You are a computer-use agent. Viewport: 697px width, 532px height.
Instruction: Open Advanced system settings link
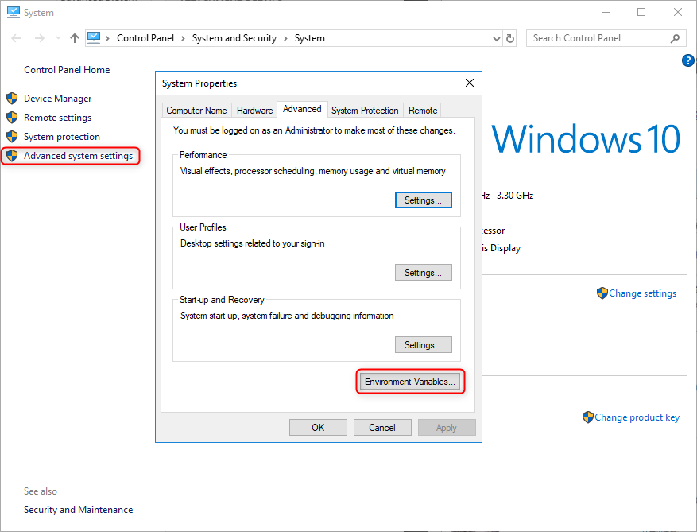pos(78,156)
